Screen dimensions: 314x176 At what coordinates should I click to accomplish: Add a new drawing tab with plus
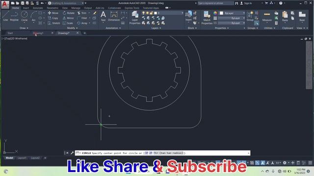click(85, 33)
